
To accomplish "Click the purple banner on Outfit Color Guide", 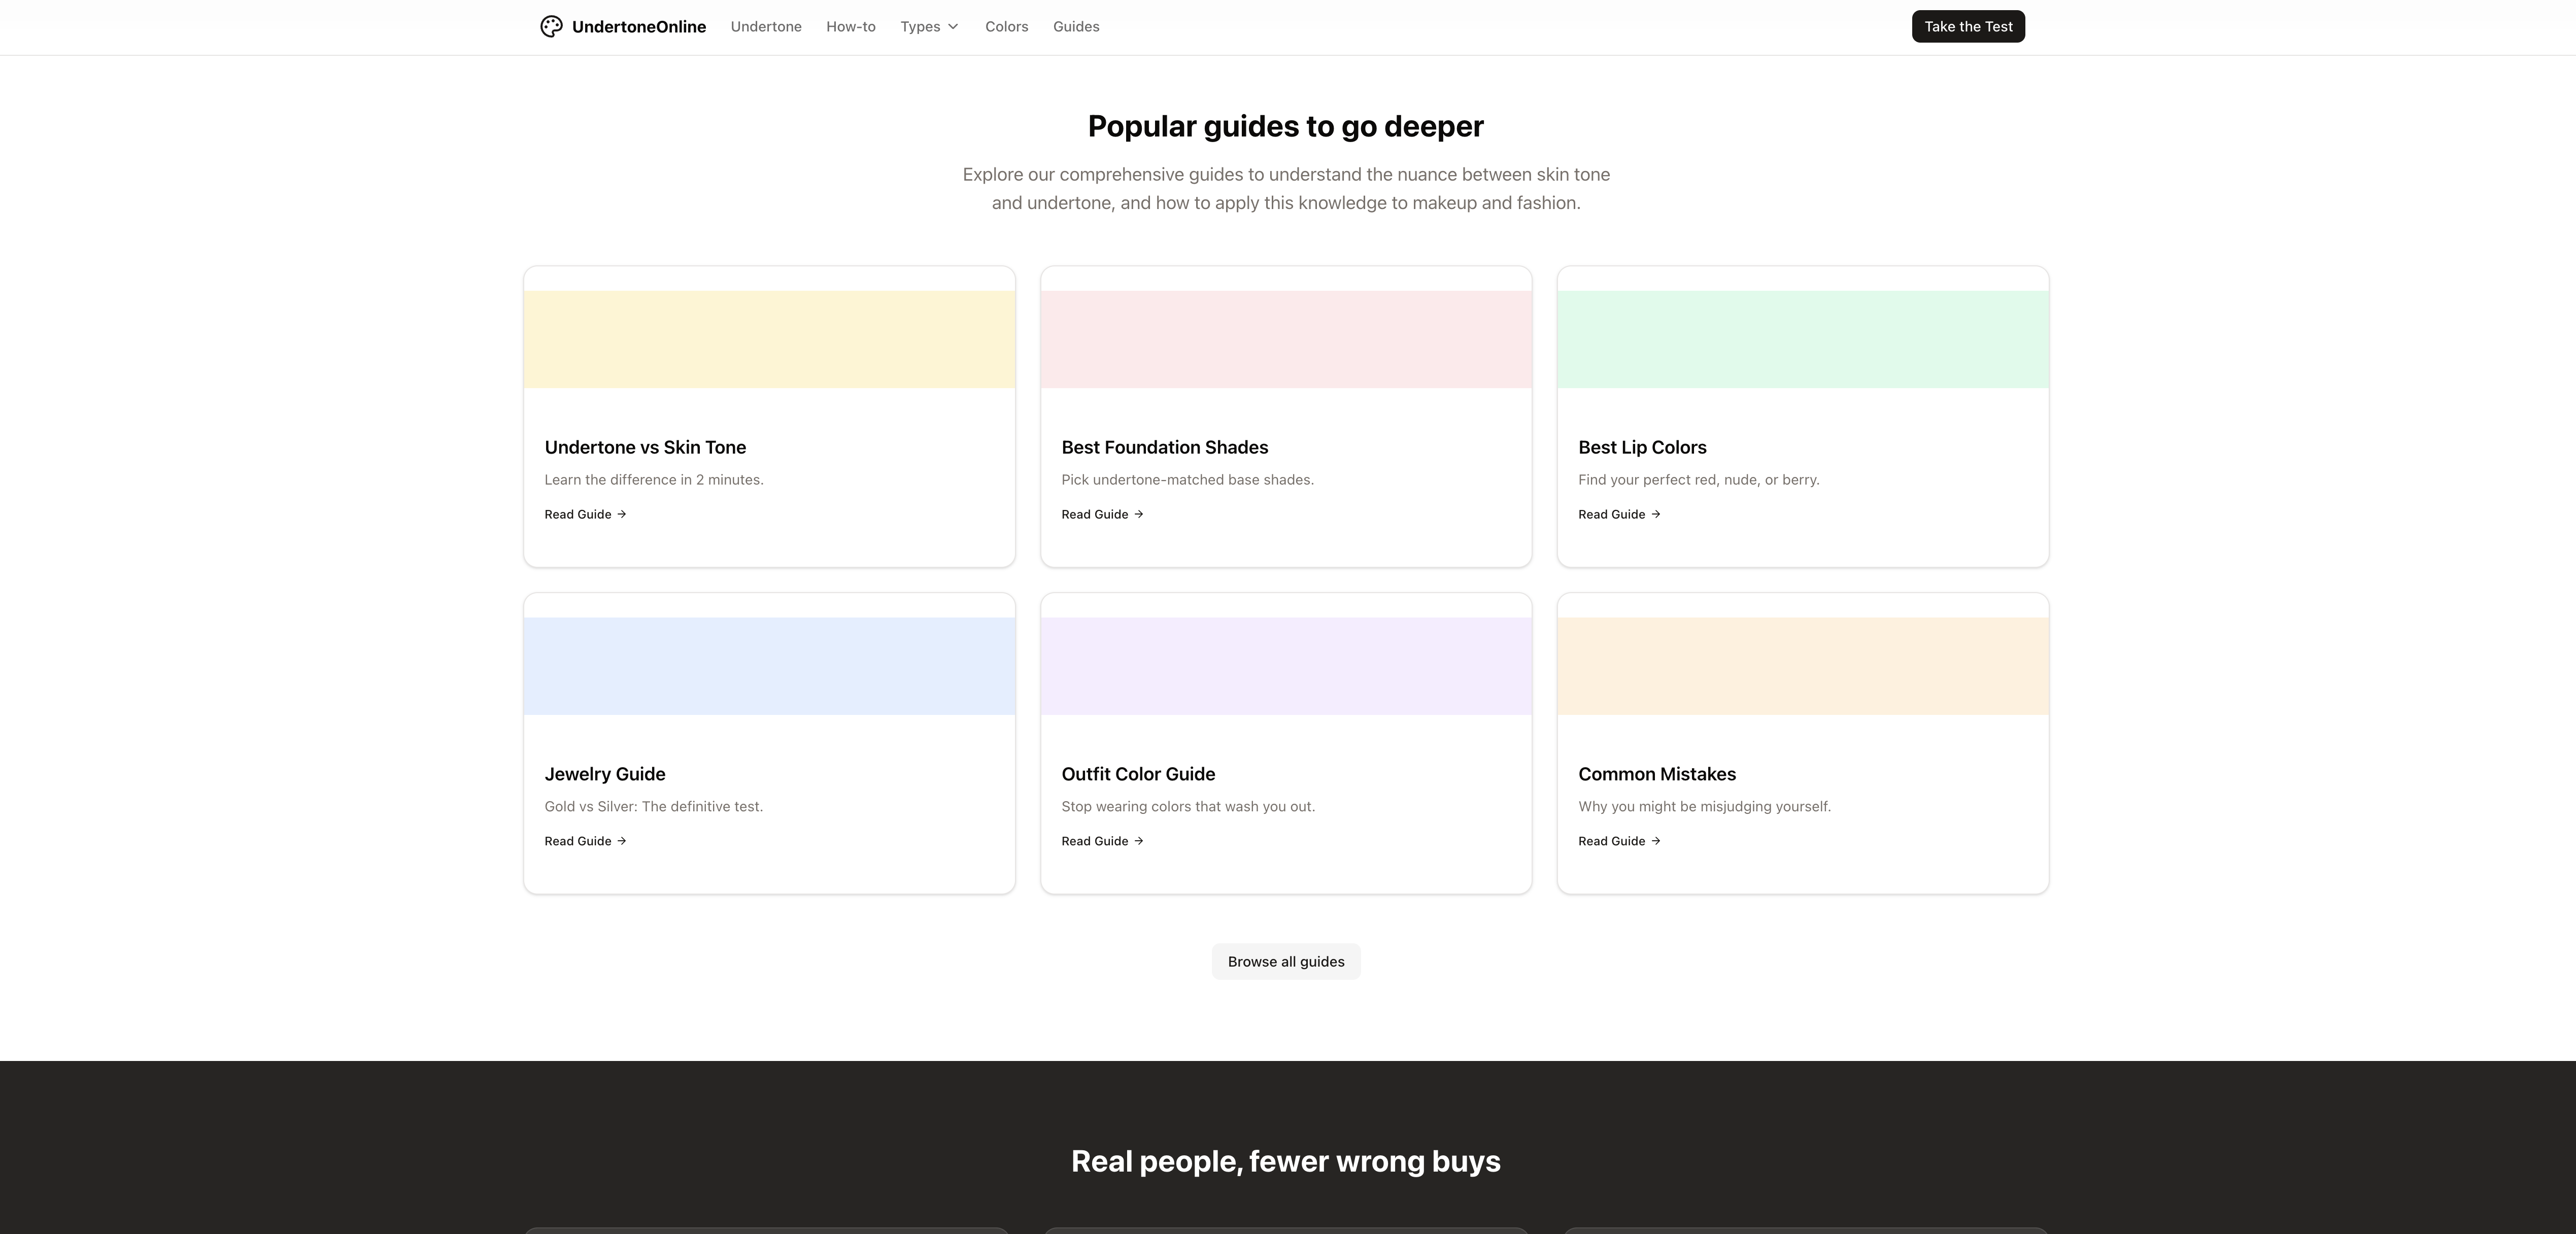I will coord(1286,666).
